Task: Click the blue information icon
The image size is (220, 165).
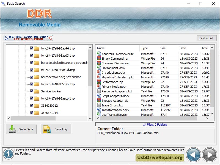Action: [9, 154]
